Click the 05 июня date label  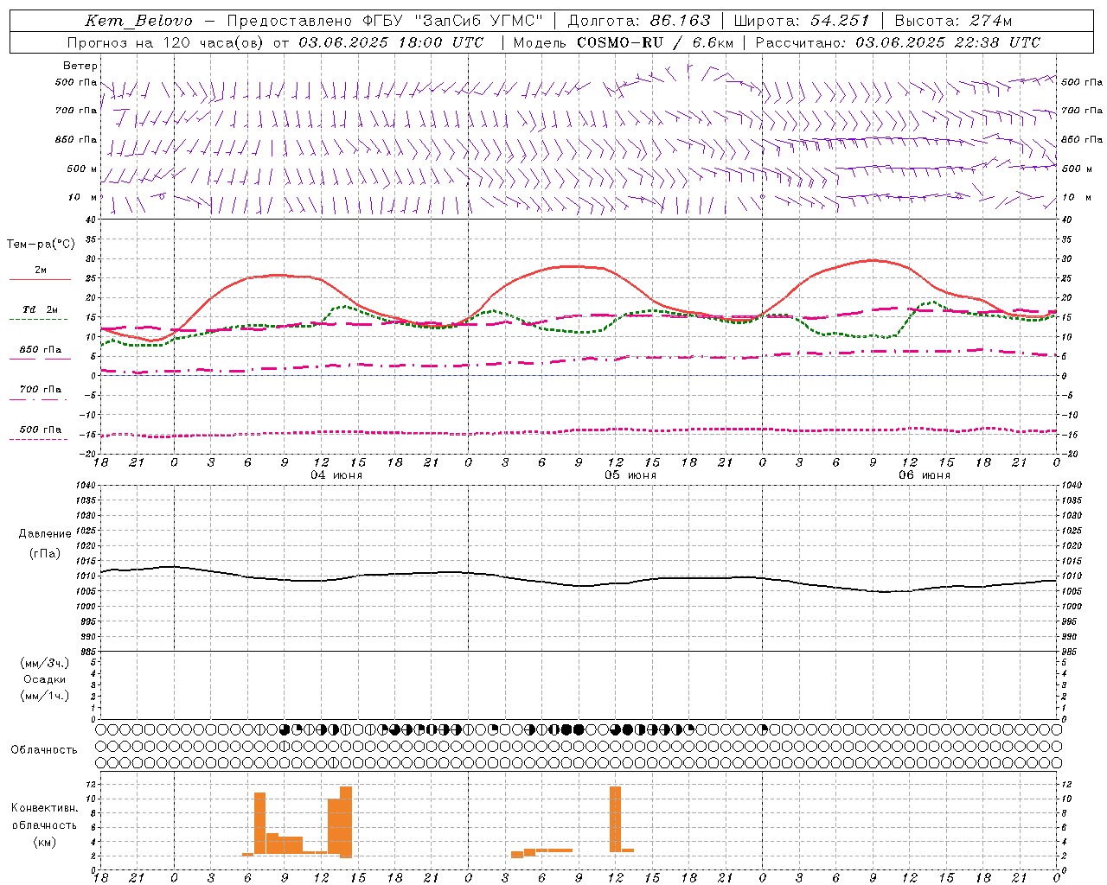tap(630, 475)
